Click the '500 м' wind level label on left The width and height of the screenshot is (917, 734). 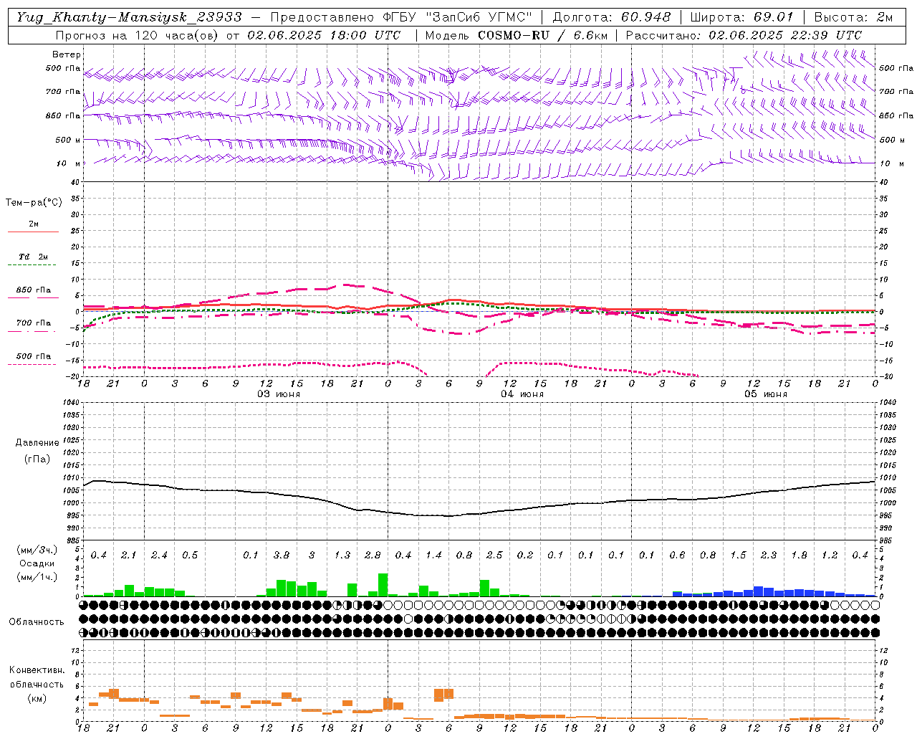(x=68, y=140)
